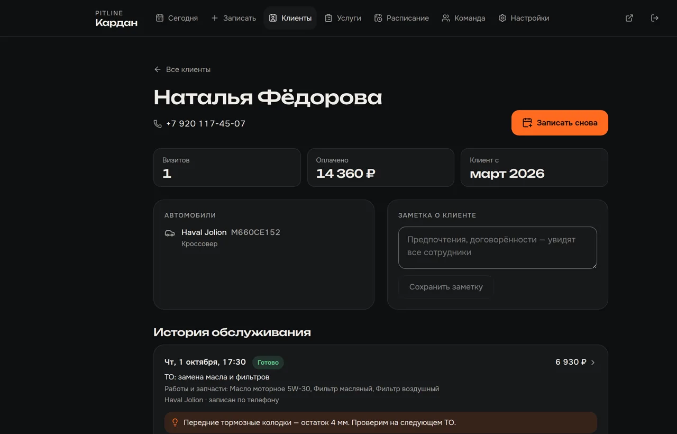Click the ТО: замена масла и фильтров title
The height and width of the screenshot is (434, 677).
217,377
